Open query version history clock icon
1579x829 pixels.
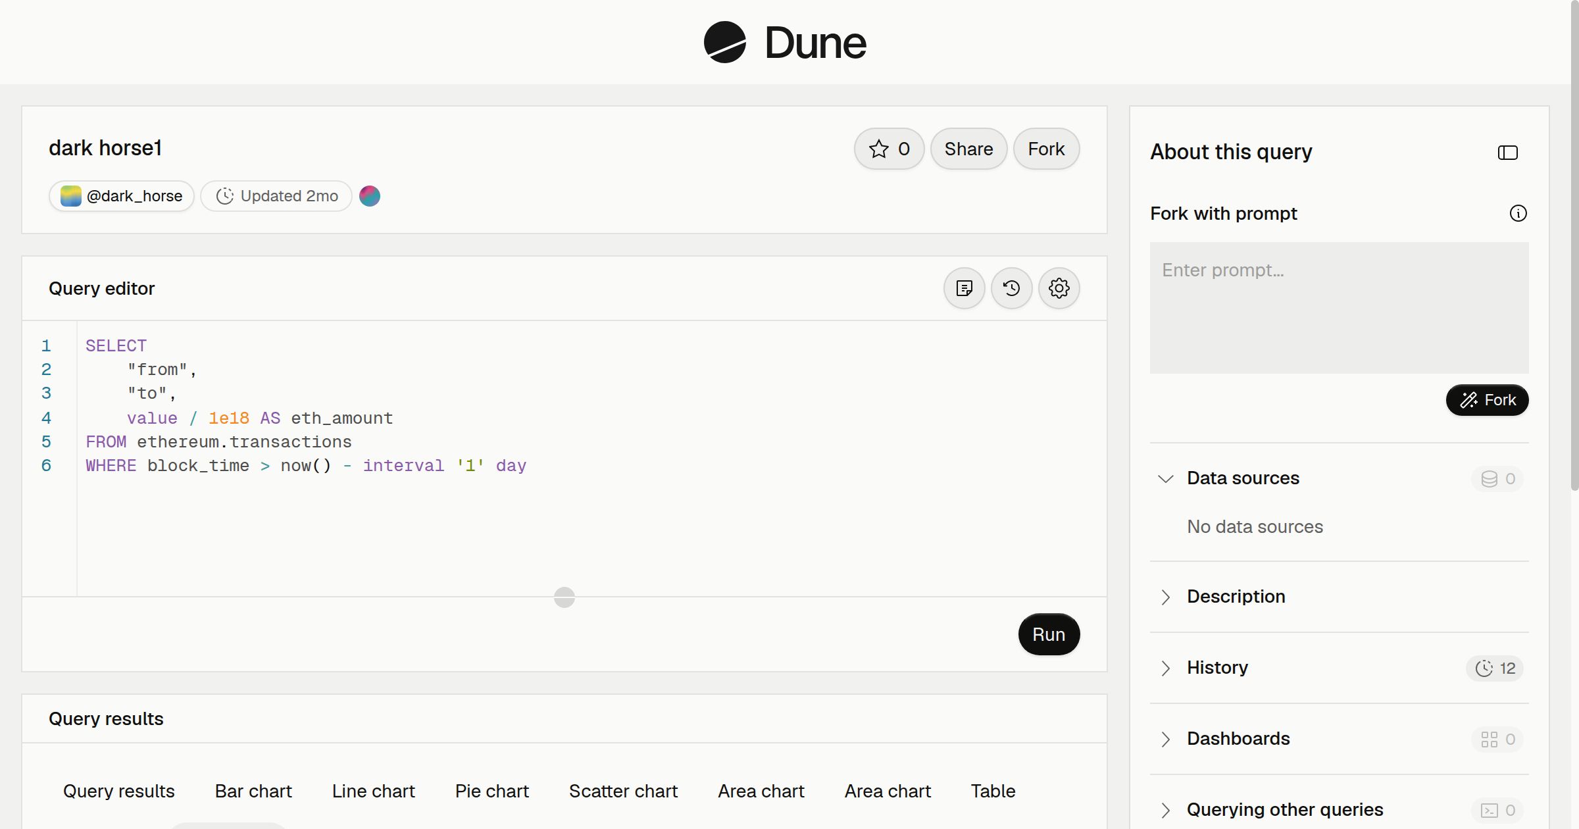(x=1011, y=288)
